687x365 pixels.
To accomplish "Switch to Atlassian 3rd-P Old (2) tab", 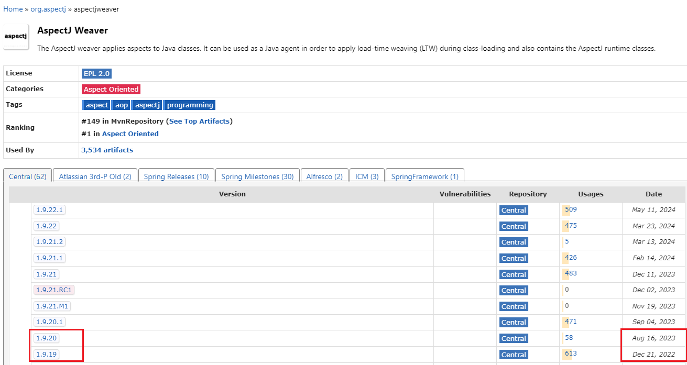I will coord(95,176).
